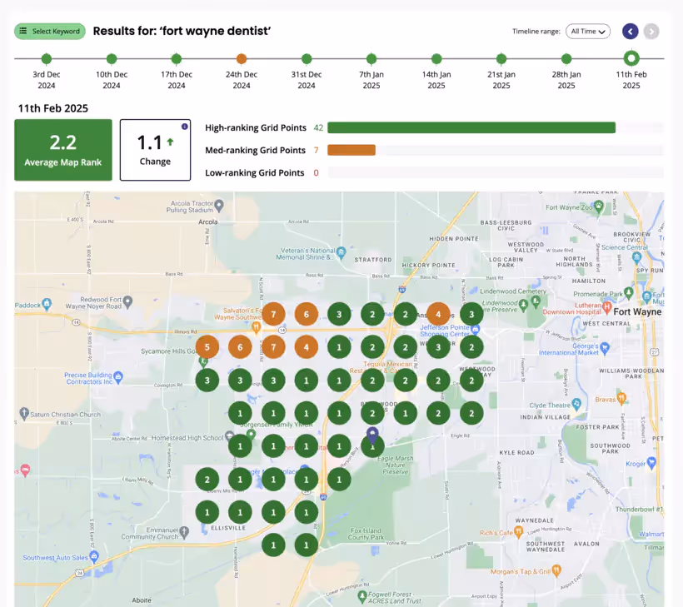This screenshot has width=683, height=607.
Task: Click the 'High-ranking Grid Points' label
Action: tap(256, 127)
